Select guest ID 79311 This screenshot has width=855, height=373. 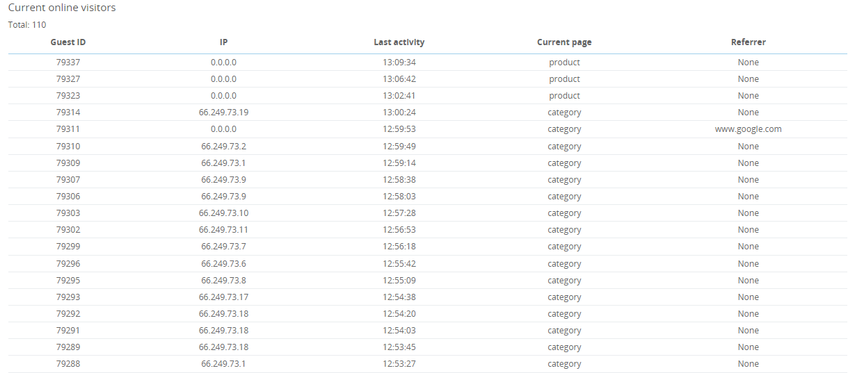[68, 129]
